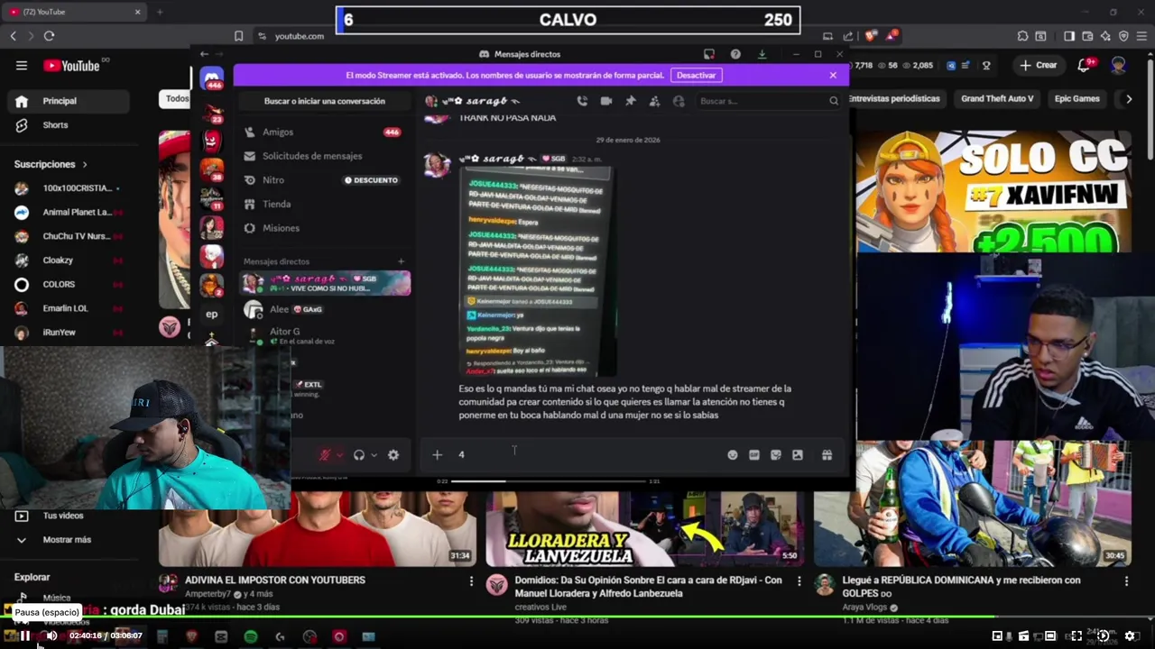Open Solicitudes de mensajes
Image resolution: width=1155 pixels, height=649 pixels.
[323, 156]
